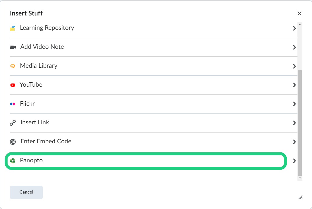
Task: Click the dialog resize handle corner
Action: (300, 197)
